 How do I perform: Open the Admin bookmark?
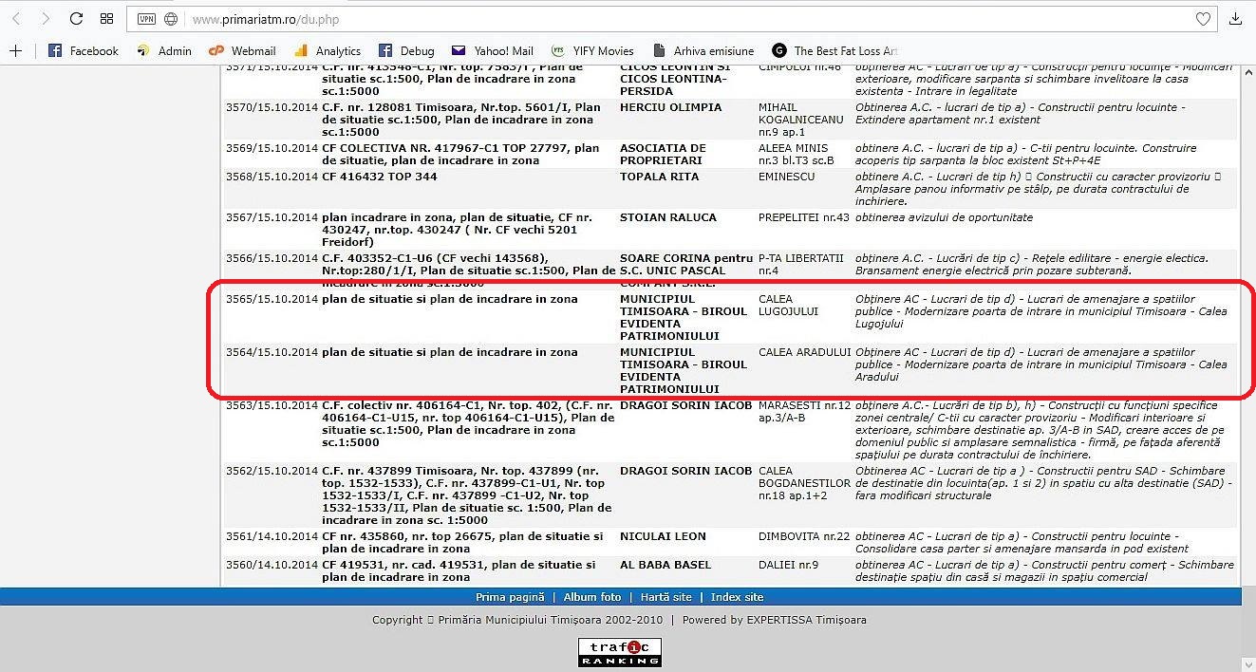pos(164,51)
